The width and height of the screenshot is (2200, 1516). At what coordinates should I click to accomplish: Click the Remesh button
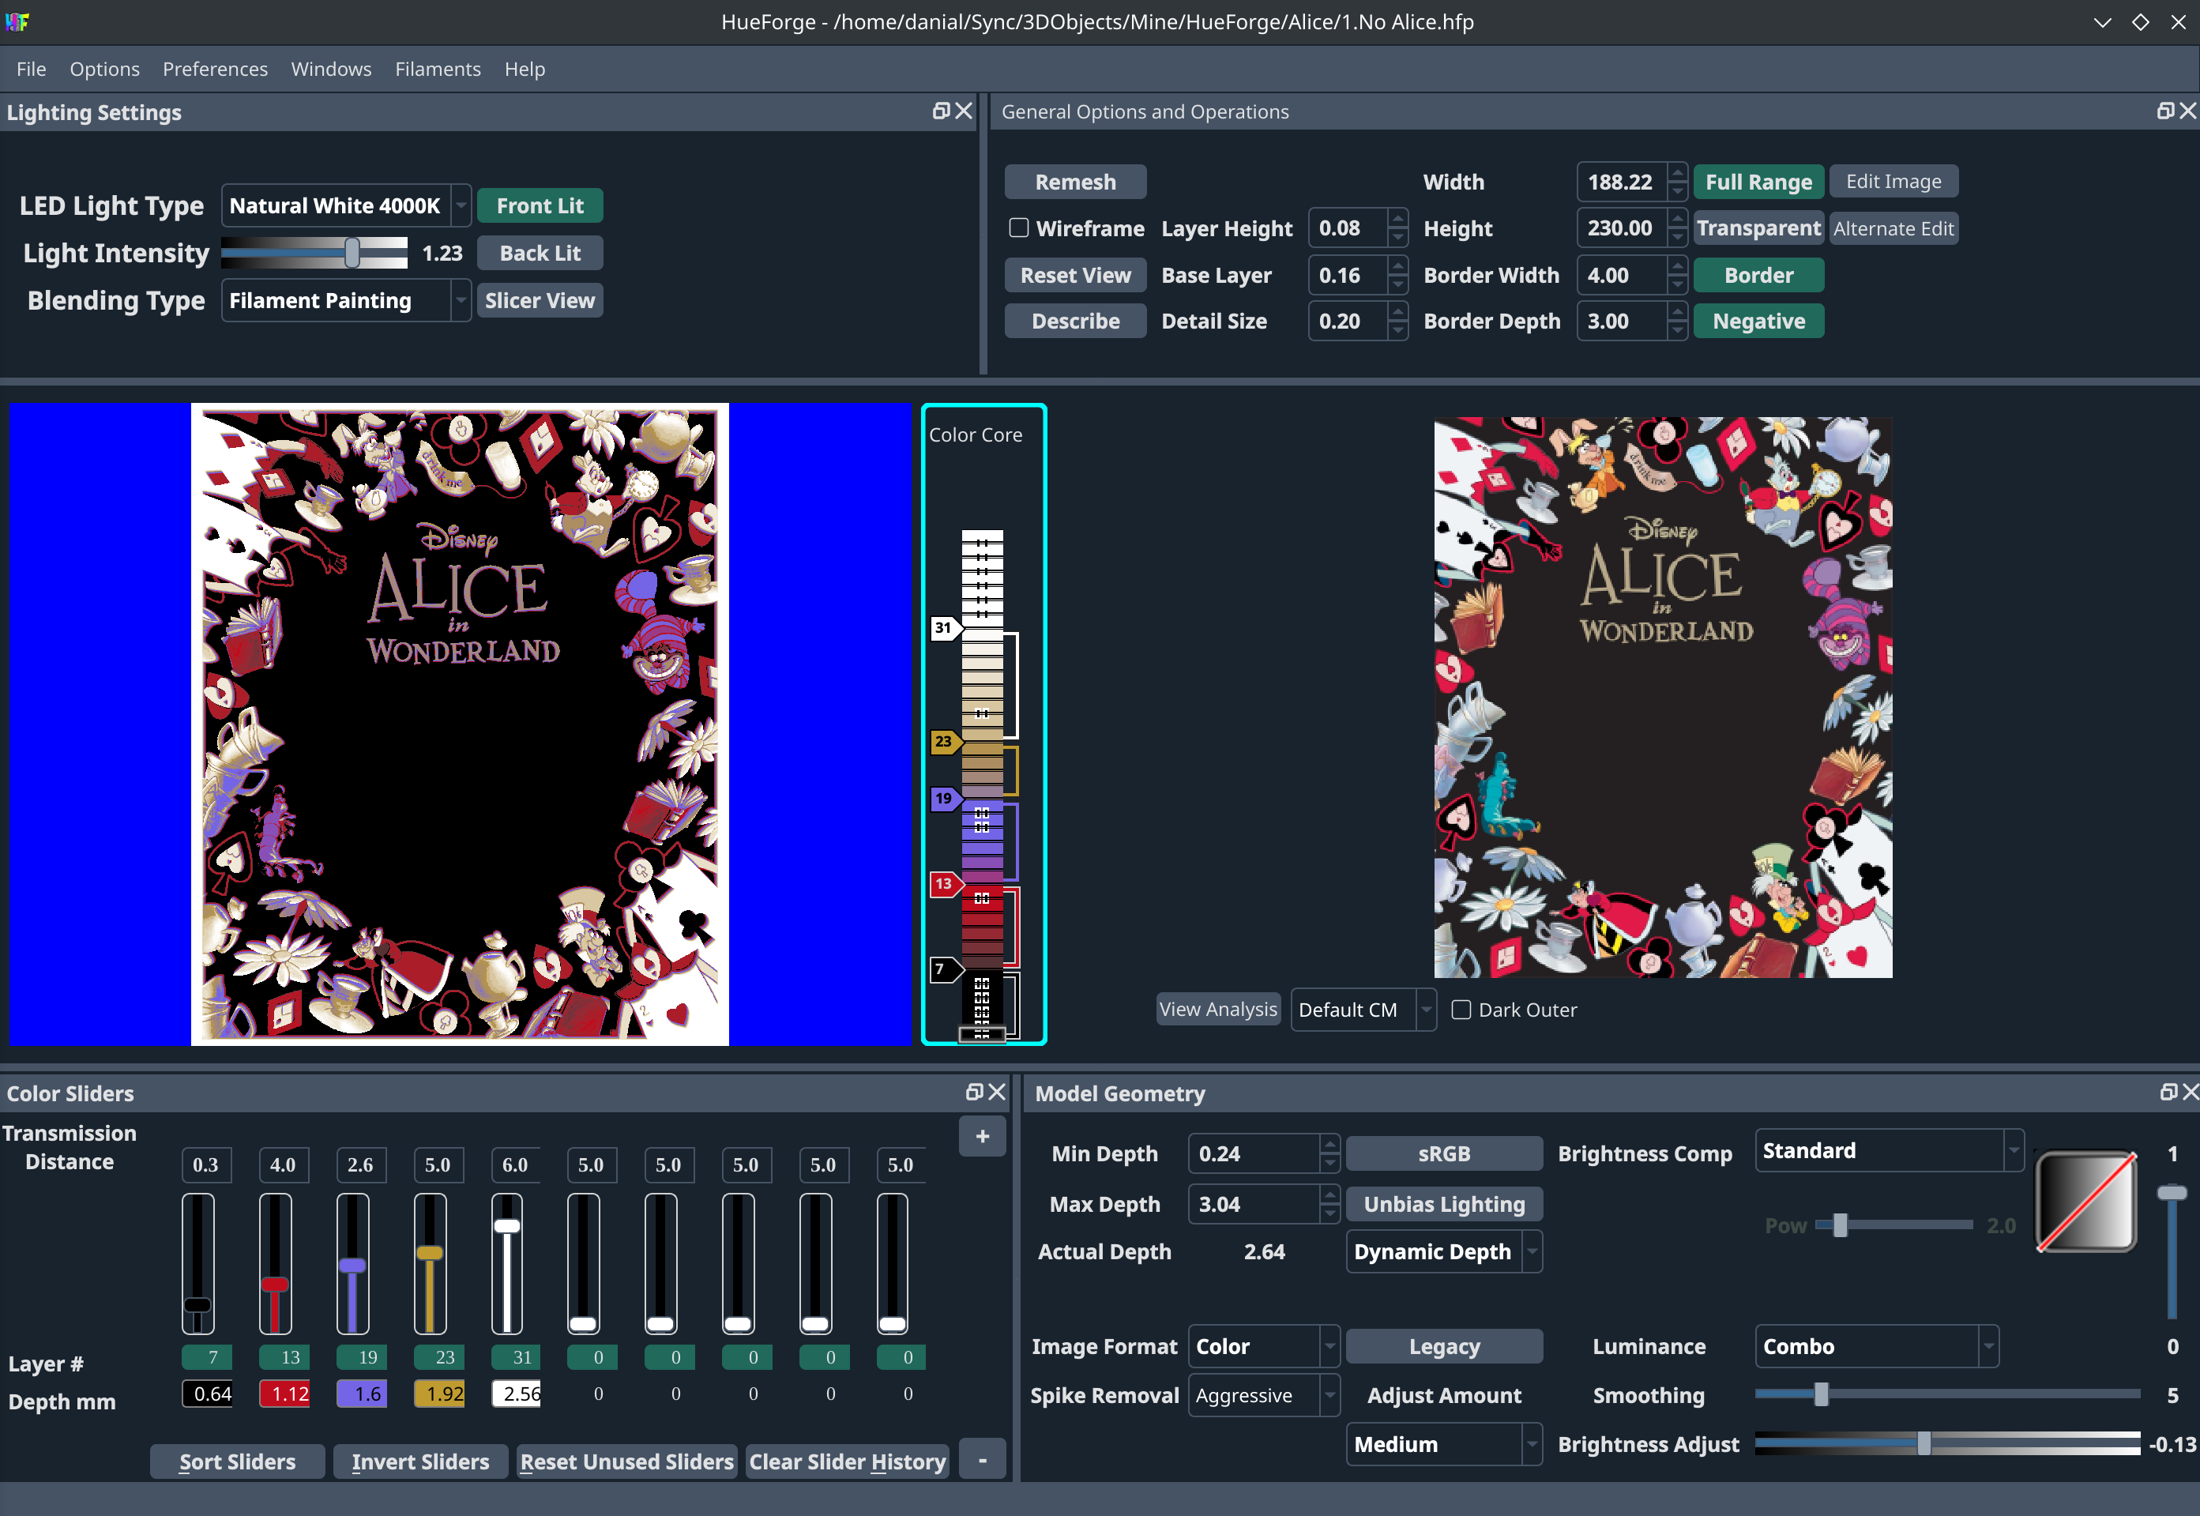(x=1075, y=182)
